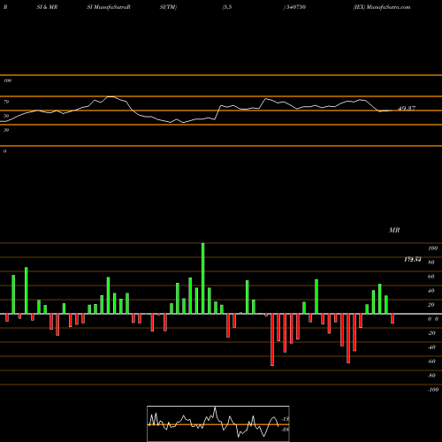Viewport: 442px width, 442px height.
Task: Click the "-100" label on MR axis
Action: click(x=433, y=390)
